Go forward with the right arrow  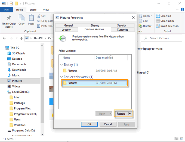pos(11,38)
